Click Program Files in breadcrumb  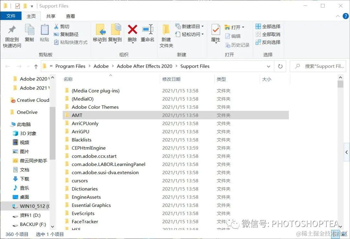click(70, 66)
